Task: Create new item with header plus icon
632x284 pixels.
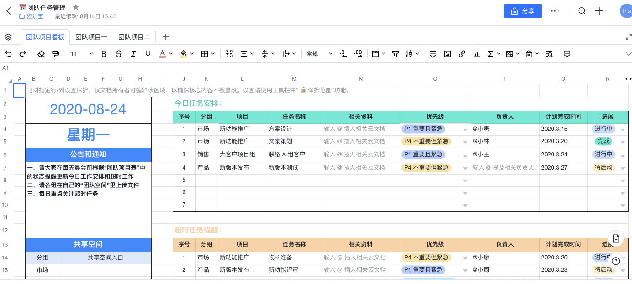Action: click(x=600, y=11)
